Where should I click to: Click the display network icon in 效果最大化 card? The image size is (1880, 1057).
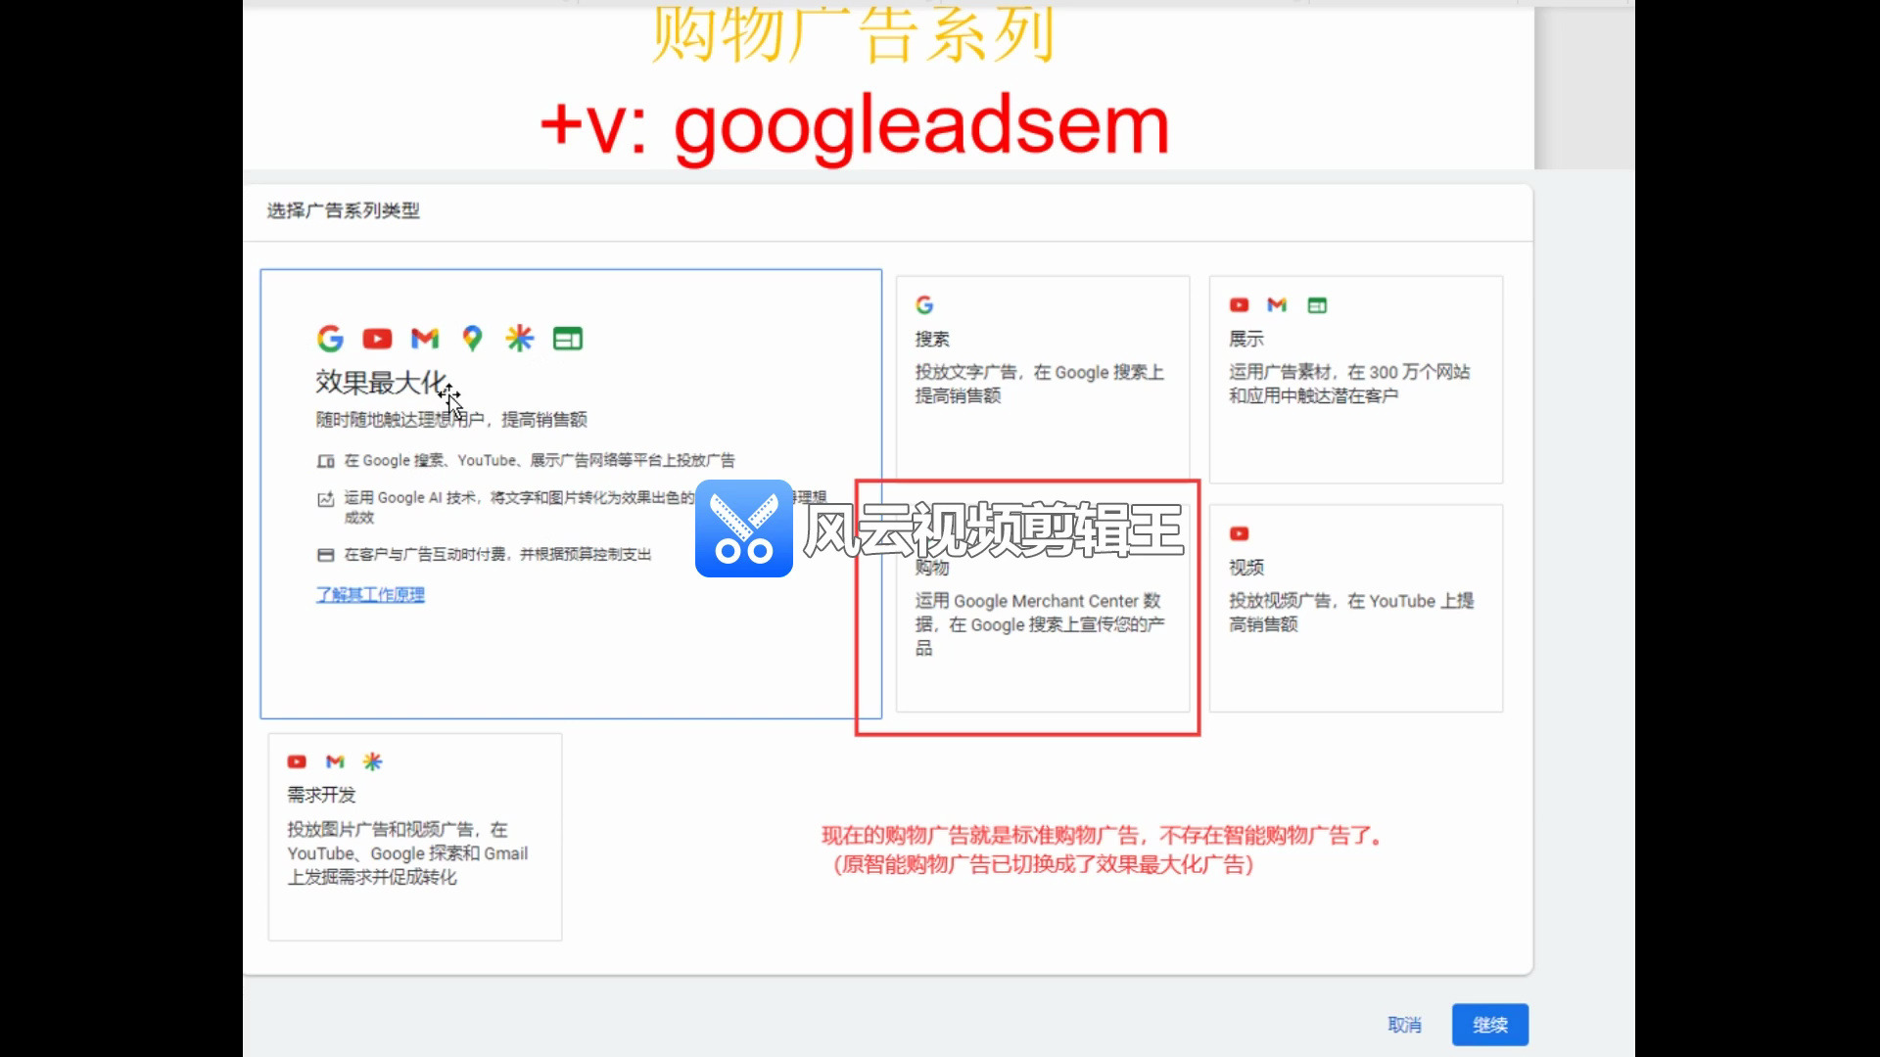click(568, 339)
